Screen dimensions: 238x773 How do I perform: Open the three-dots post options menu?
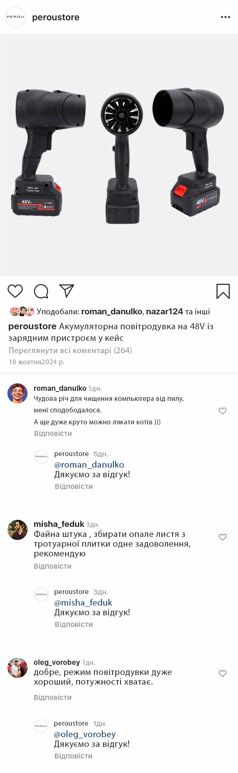225,17
